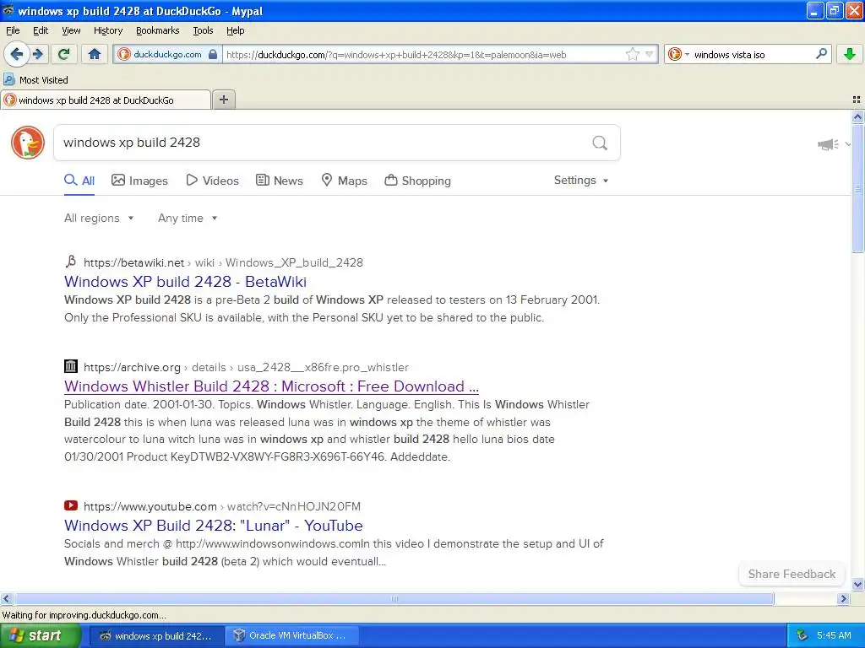This screenshot has height=648, width=865.
Task: Click the search box magnifier icon
Action: click(x=821, y=54)
